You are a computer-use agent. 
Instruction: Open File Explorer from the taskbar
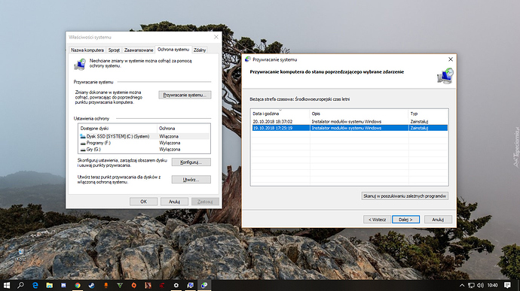pos(50,285)
